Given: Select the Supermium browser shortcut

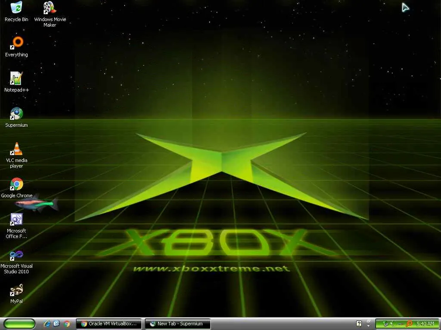Looking at the screenshot, I should click(x=16, y=118).
